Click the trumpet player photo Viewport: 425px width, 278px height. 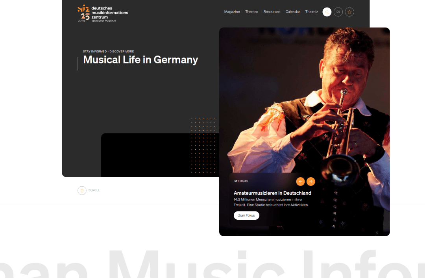[x=304, y=103]
